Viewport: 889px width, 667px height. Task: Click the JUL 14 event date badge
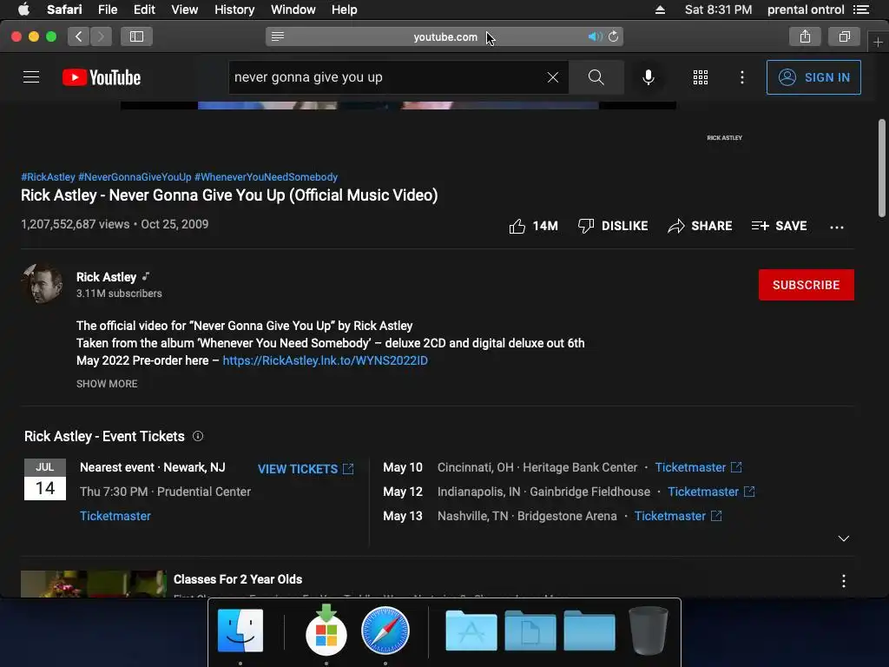[45, 479]
